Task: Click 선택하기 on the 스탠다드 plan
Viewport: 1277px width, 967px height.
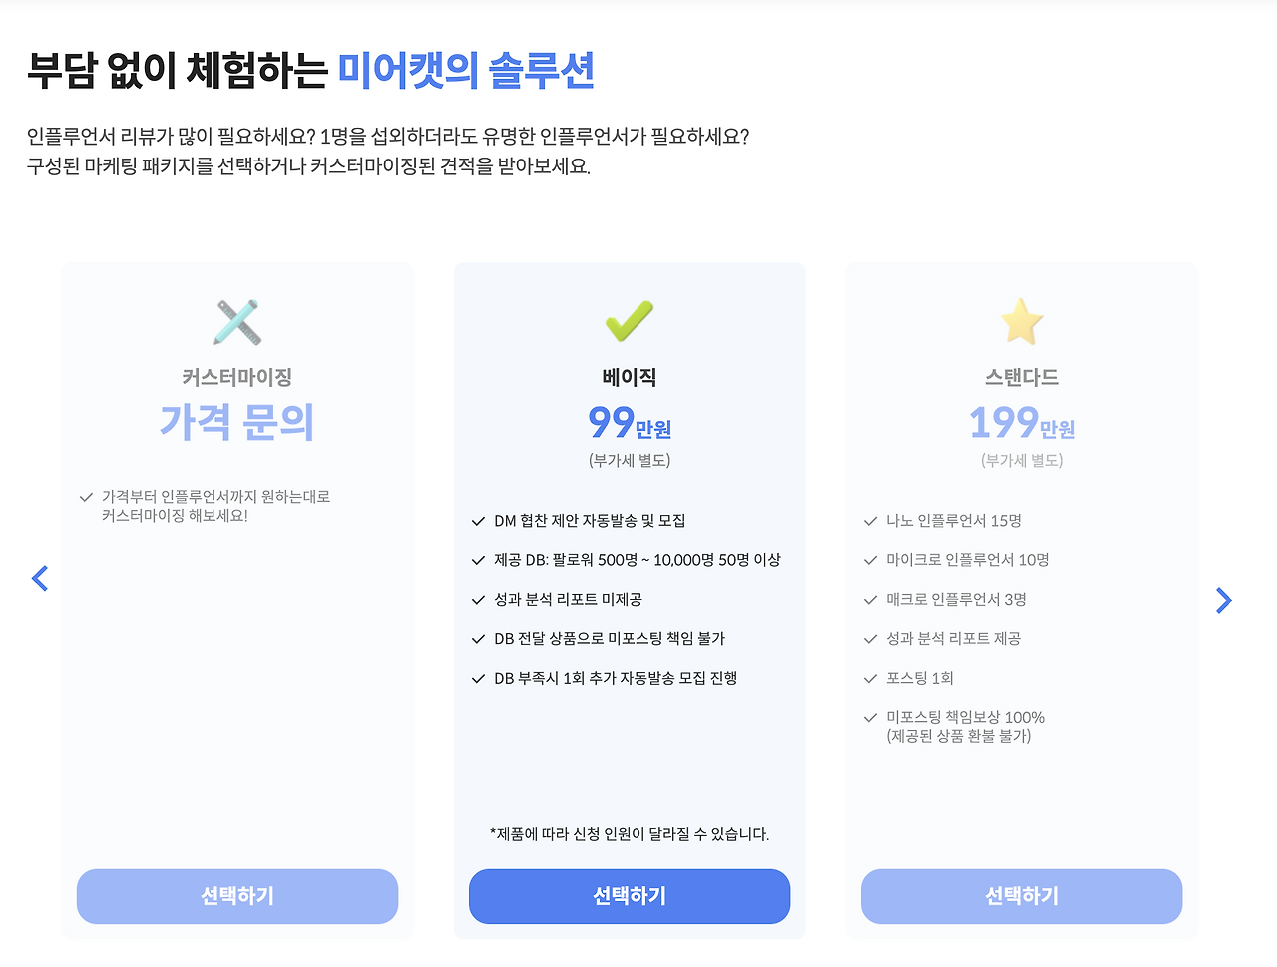Action: point(1021,896)
